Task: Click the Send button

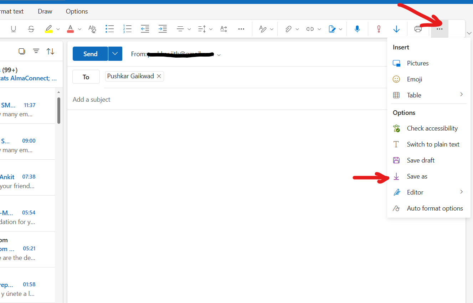Action: coord(90,53)
